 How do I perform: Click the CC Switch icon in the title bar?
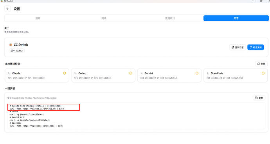point(2,1)
